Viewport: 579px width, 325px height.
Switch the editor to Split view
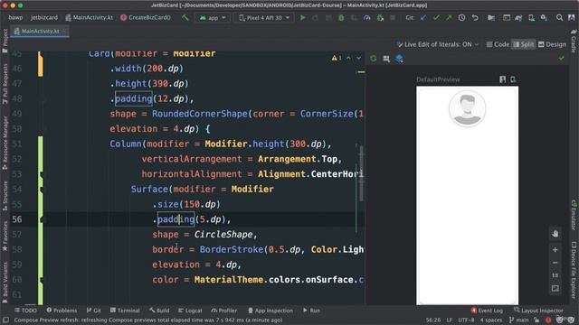[x=524, y=44]
